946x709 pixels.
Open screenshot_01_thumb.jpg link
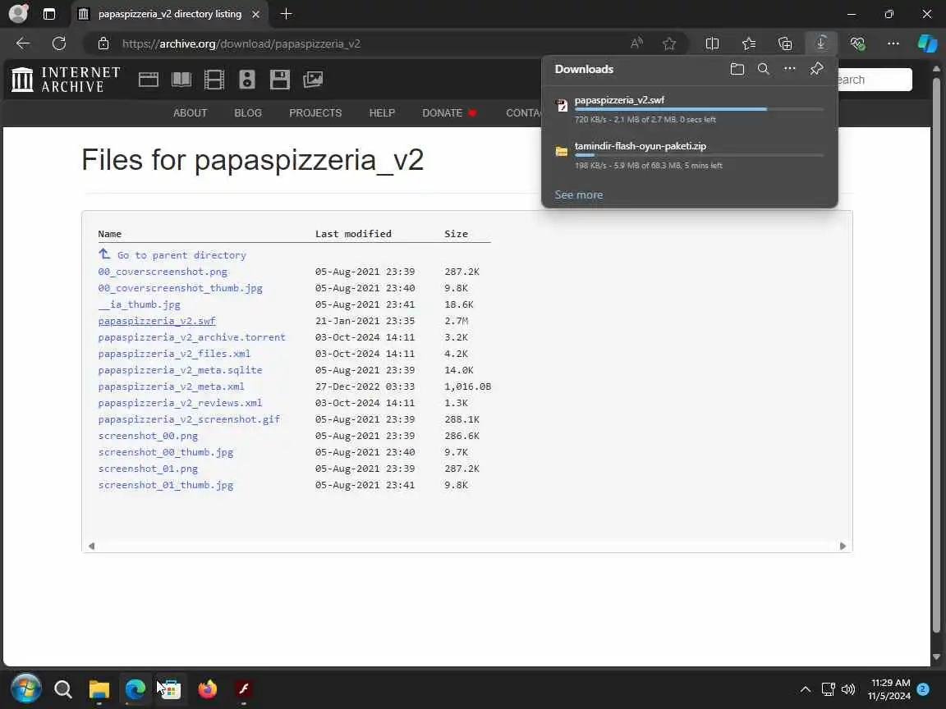tap(166, 485)
